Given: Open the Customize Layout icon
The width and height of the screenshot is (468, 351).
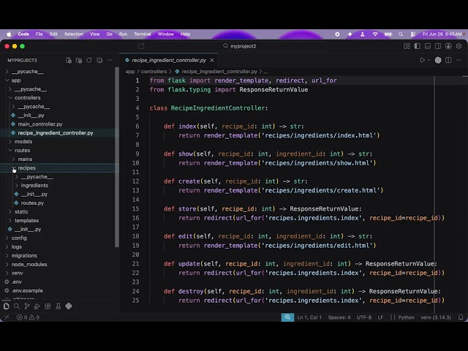Looking at the screenshot, I should click(407, 46).
